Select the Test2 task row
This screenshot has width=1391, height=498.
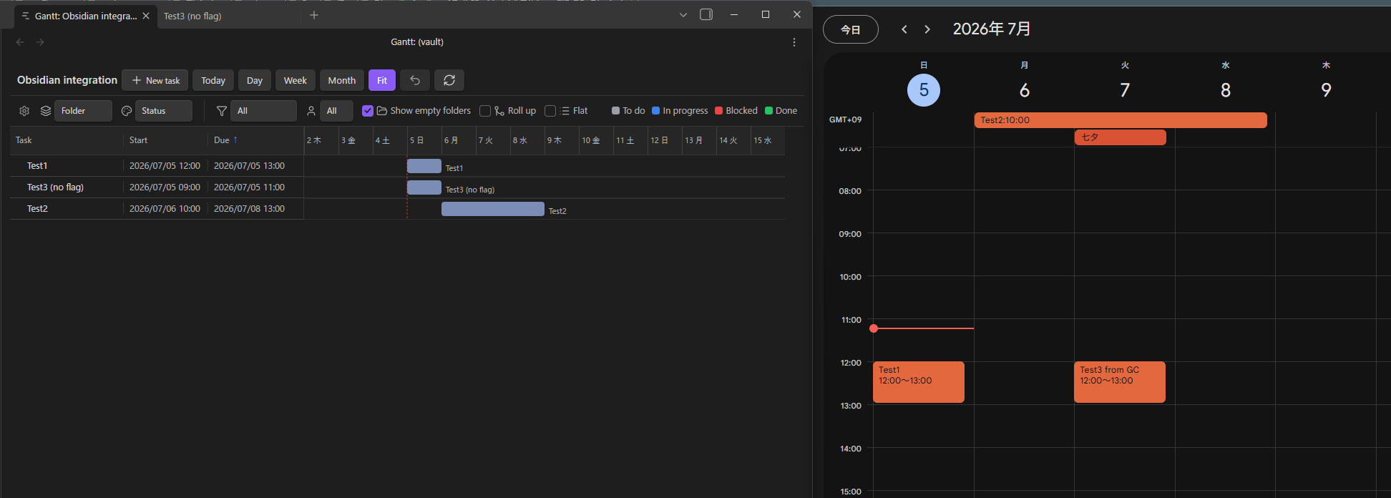tap(157, 209)
